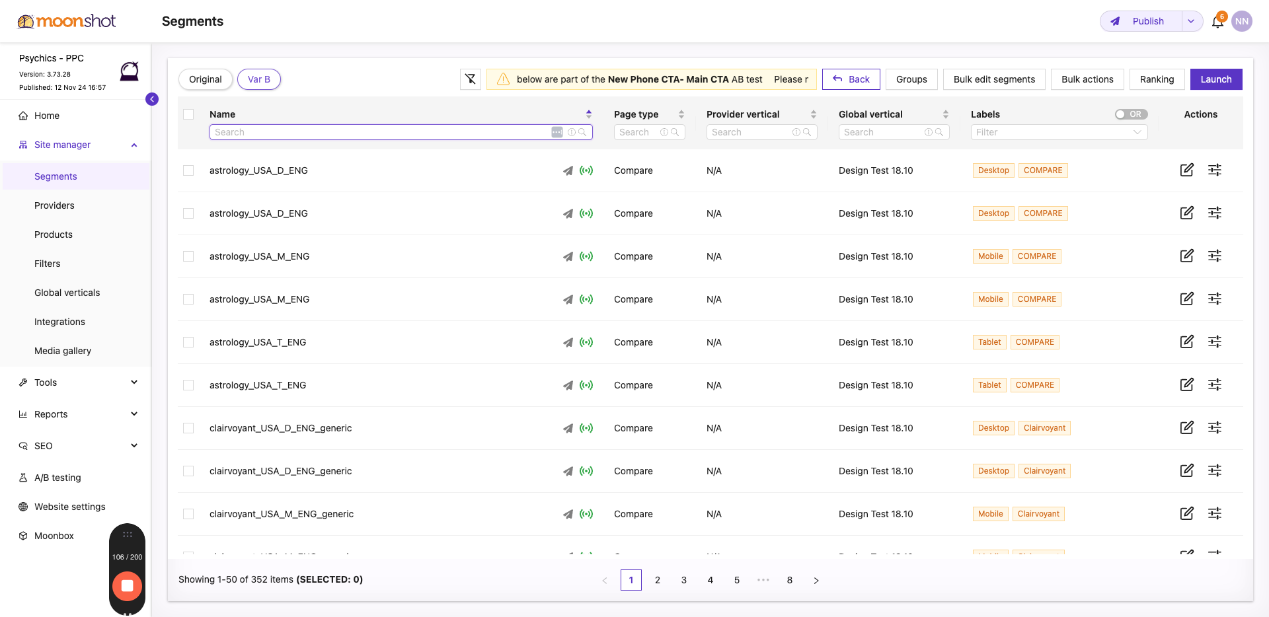Check the first astrology_USA_D_ENG row checkbox
This screenshot has width=1269, height=617.
click(x=188, y=170)
